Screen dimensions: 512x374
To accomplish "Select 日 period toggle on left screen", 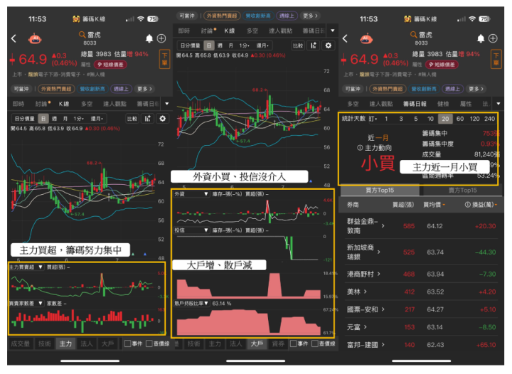I will click(x=43, y=119).
